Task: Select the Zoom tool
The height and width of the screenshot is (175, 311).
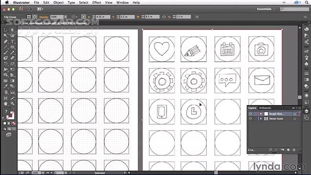Action: (x=12, y=104)
